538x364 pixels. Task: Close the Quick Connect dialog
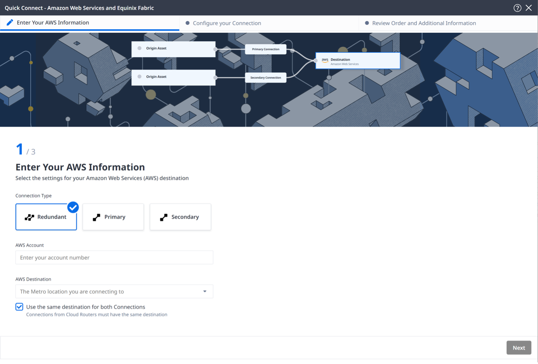529,8
